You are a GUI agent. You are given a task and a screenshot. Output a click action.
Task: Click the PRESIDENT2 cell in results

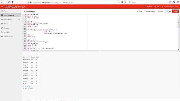click(26, 60)
